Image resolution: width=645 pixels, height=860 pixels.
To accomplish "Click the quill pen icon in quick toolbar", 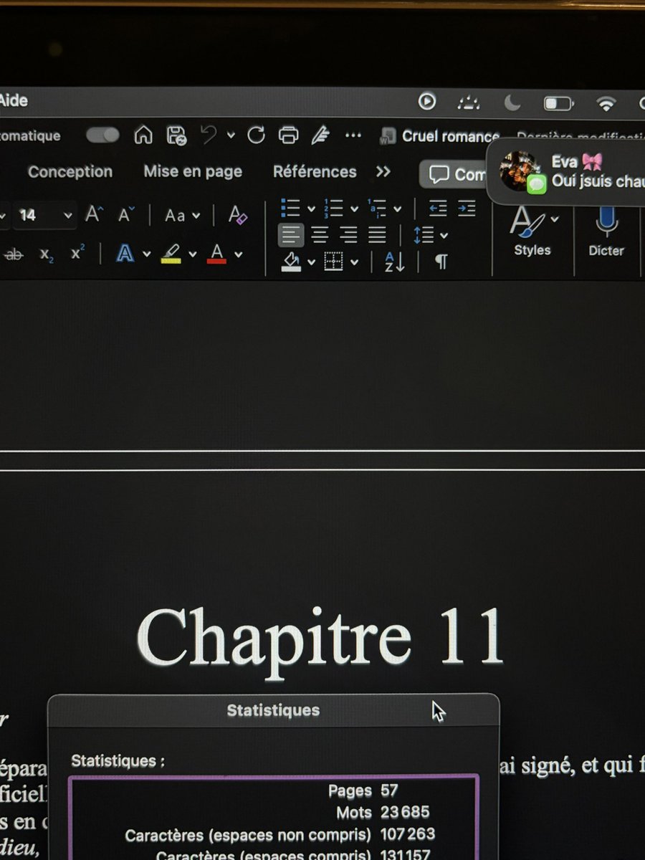I will pyautogui.click(x=320, y=135).
